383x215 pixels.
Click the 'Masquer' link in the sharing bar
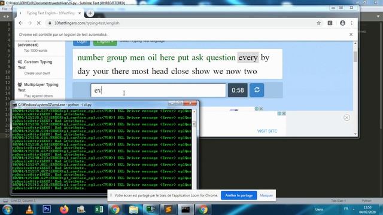(266, 195)
